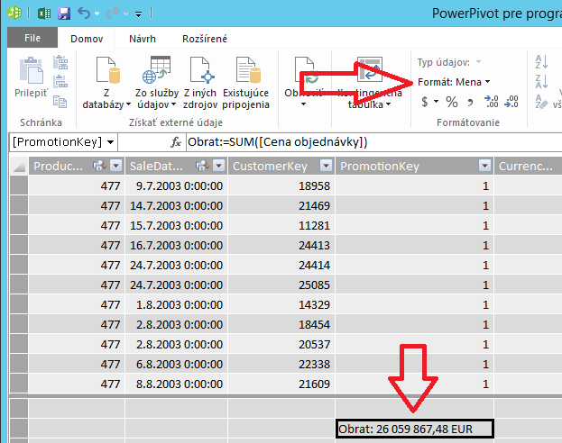Screen dimensions: 562x443
Task: Open Customize Quick Access Toolbar menu
Action: pyautogui.click(x=138, y=14)
